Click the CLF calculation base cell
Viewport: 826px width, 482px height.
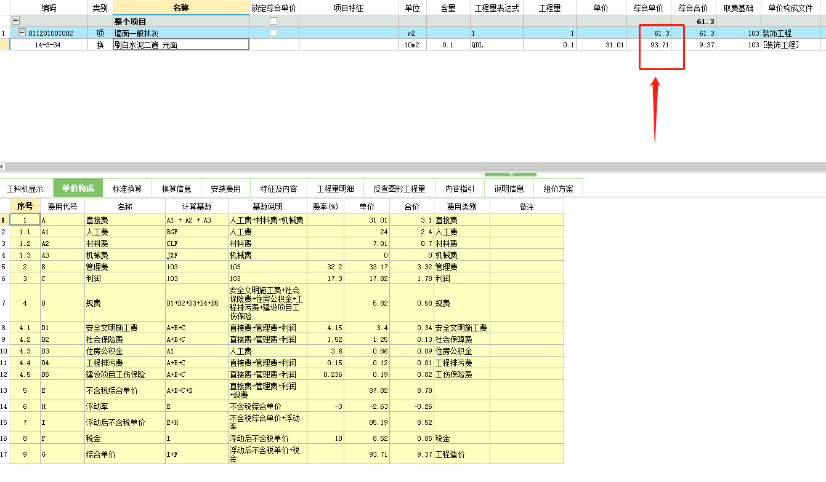pos(196,243)
